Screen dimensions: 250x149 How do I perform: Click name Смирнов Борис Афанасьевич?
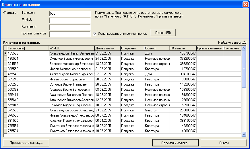click(71, 59)
